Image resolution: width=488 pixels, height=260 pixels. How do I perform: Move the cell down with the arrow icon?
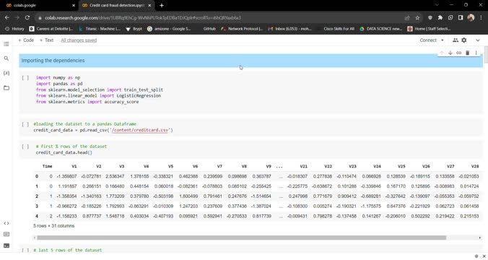pos(450,53)
